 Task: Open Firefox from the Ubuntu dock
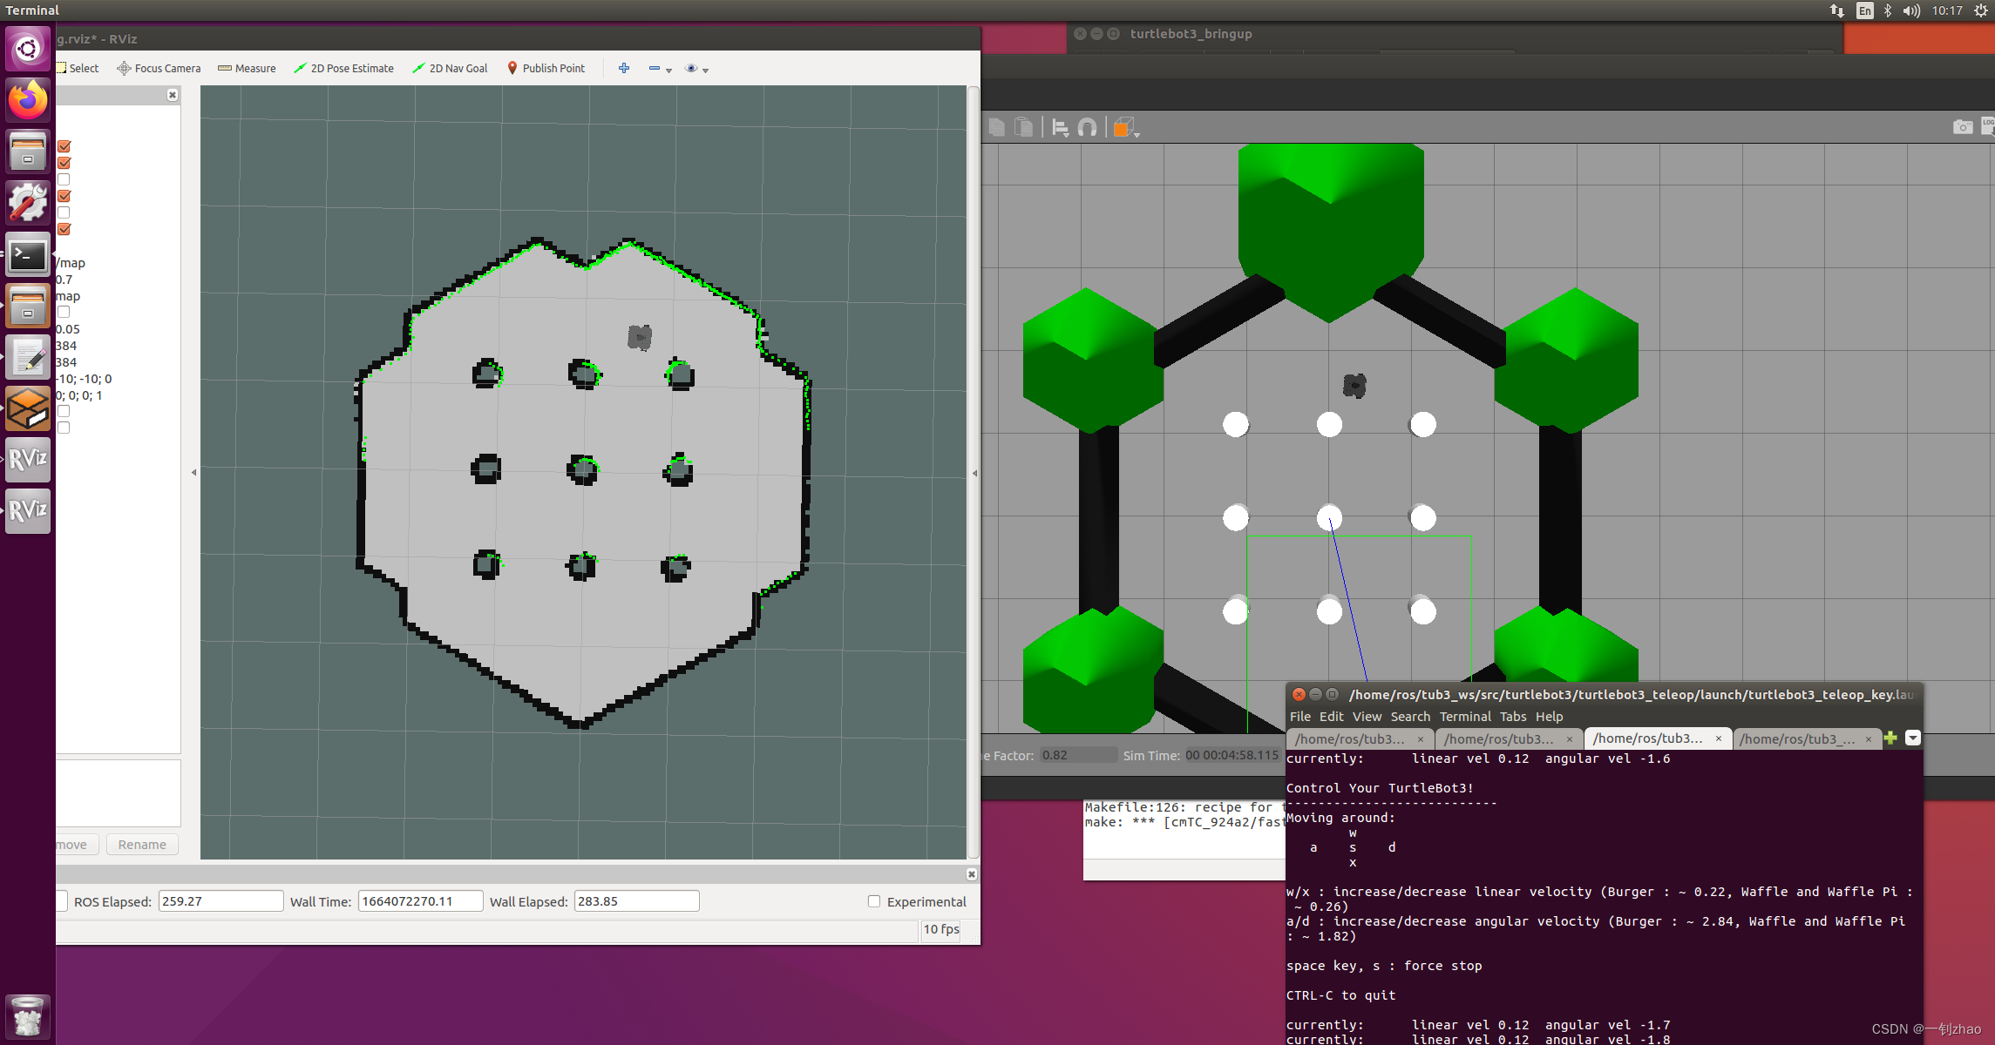pos(28,100)
